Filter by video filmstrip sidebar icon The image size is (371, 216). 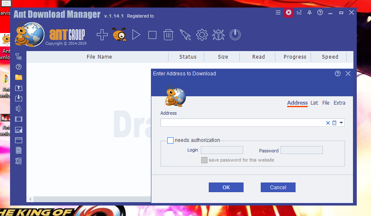coord(18,119)
